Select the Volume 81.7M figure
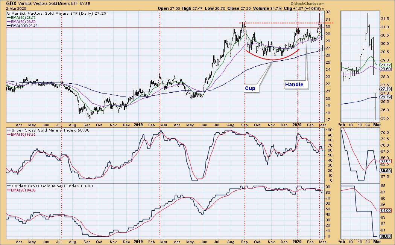Screen dimensions: 395x245 [x=267, y=8]
